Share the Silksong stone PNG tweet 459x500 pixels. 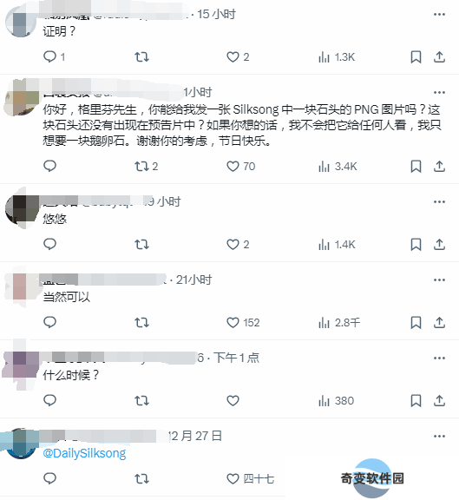pyautogui.click(x=439, y=166)
